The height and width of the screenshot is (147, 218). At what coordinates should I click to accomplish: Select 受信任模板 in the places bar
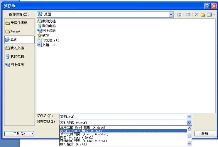[x=19, y=23]
